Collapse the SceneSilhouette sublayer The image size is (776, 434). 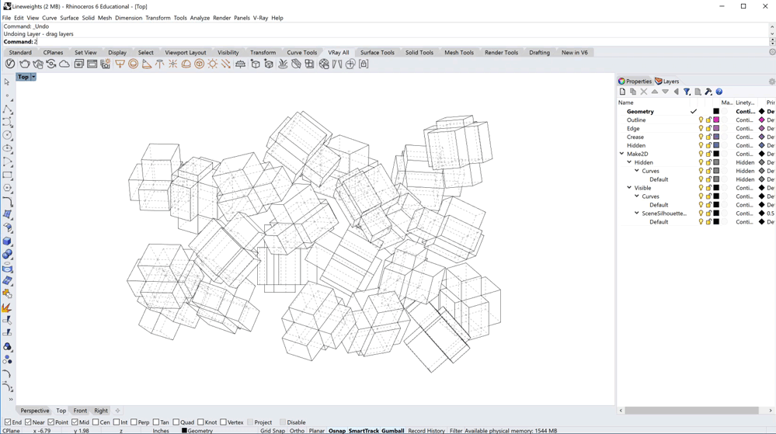(x=637, y=214)
